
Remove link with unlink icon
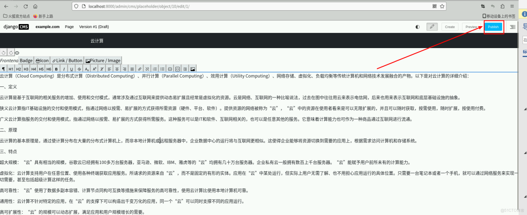tap(147, 69)
